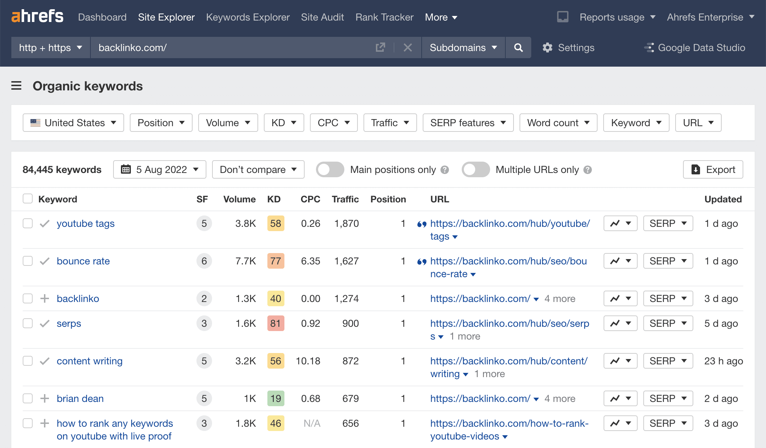Viewport: 766px width, 448px height.
Task: Open Google Data Studio integration
Action: pyautogui.click(x=695, y=47)
